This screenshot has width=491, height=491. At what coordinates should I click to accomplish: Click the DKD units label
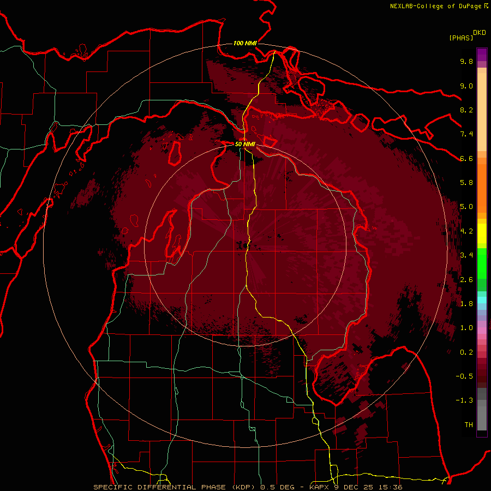[x=480, y=33]
